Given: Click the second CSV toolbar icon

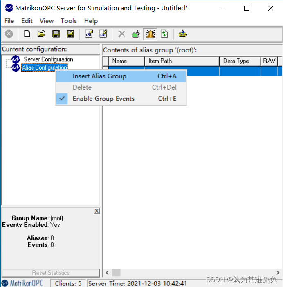Looking at the screenshot, I should (x=103, y=34).
